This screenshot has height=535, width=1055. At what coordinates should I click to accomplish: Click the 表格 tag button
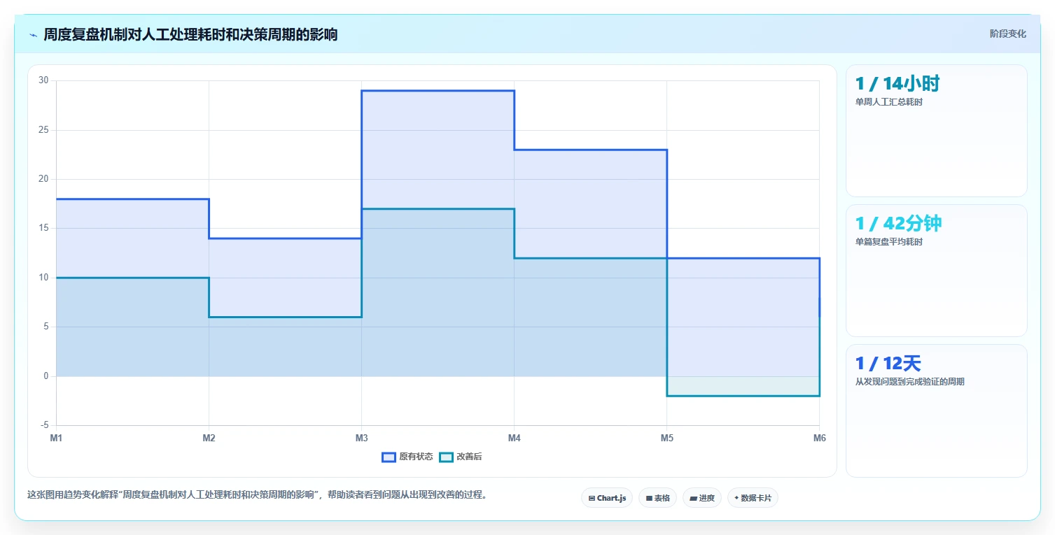point(657,498)
